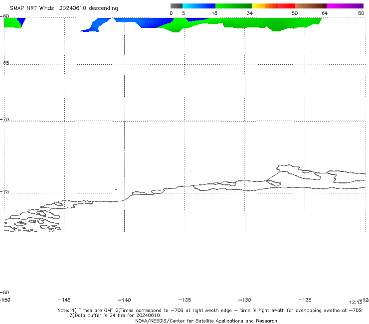Click the longitude label '-145'
Image resolution: width=369 pixels, height=324 pixels.
[64, 300]
